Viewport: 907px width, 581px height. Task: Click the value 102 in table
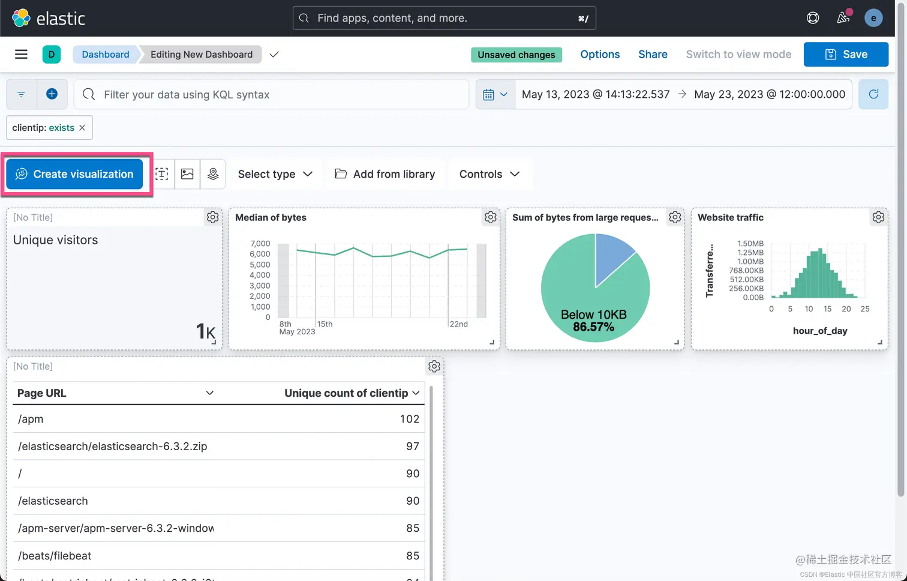[410, 419]
